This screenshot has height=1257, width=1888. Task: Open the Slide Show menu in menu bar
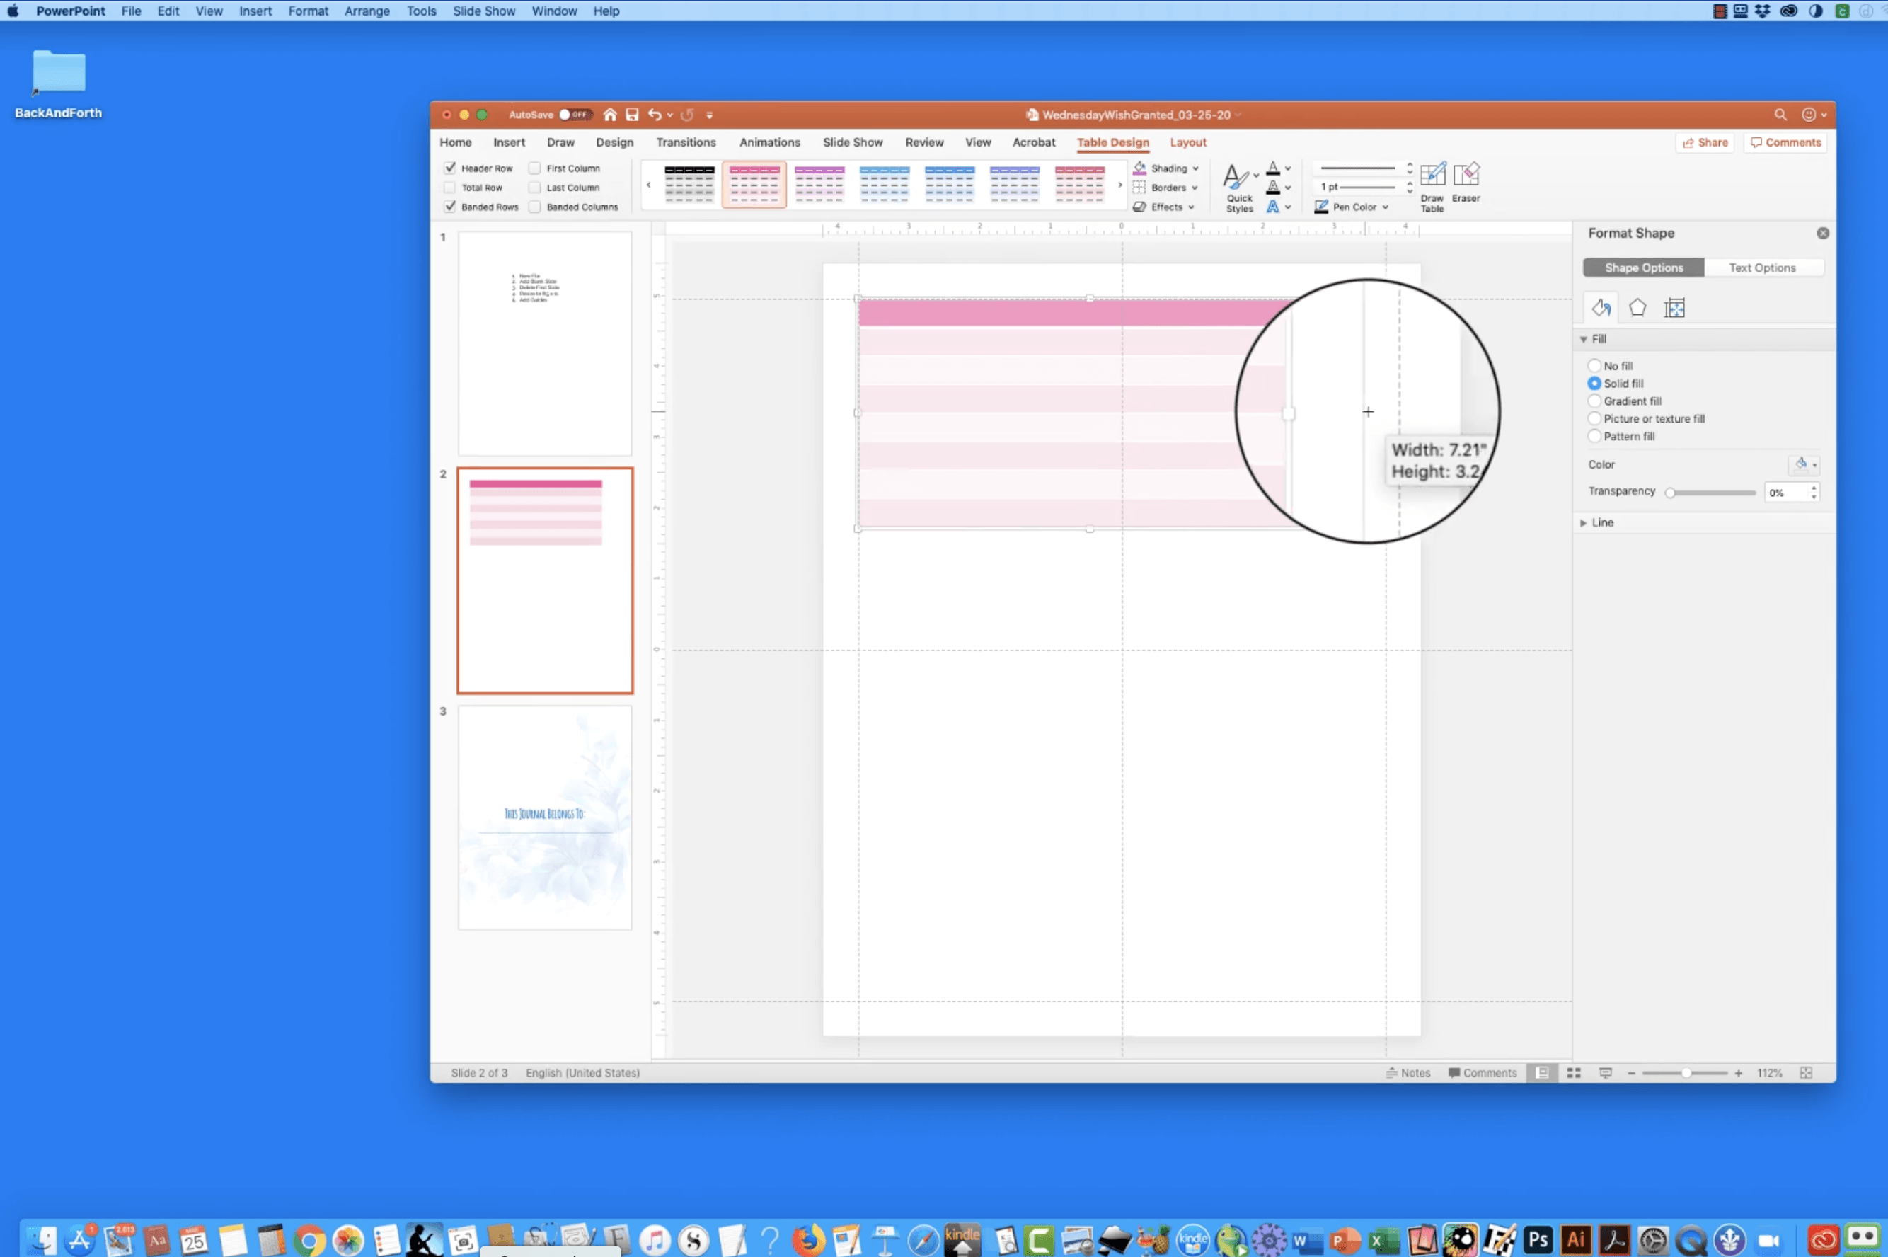tap(483, 11)
